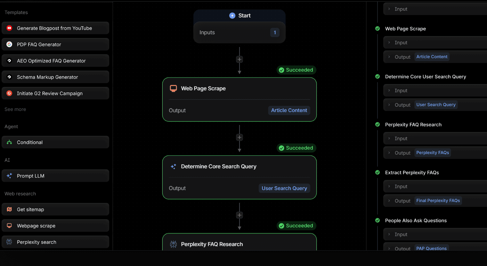The height and width of the screenshot is (266, 487).
Task: Expand Output row with Perplexity FAQs tag
Action: [x=435, y=153]
